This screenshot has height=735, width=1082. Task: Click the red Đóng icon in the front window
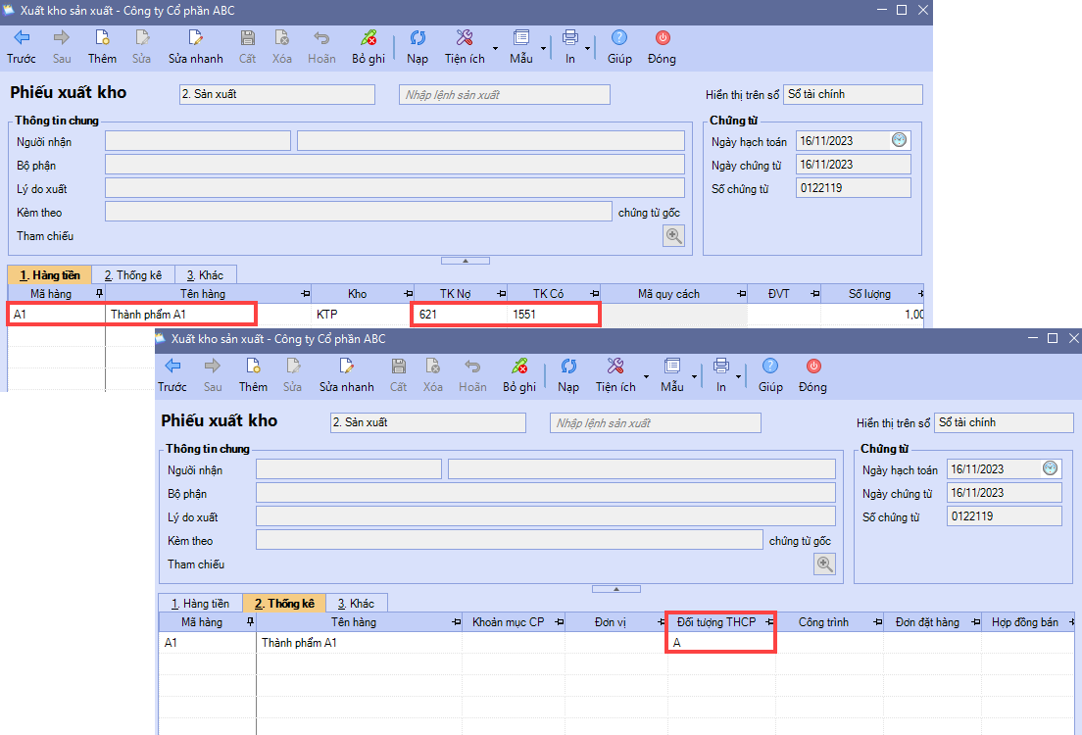[812, 367]
